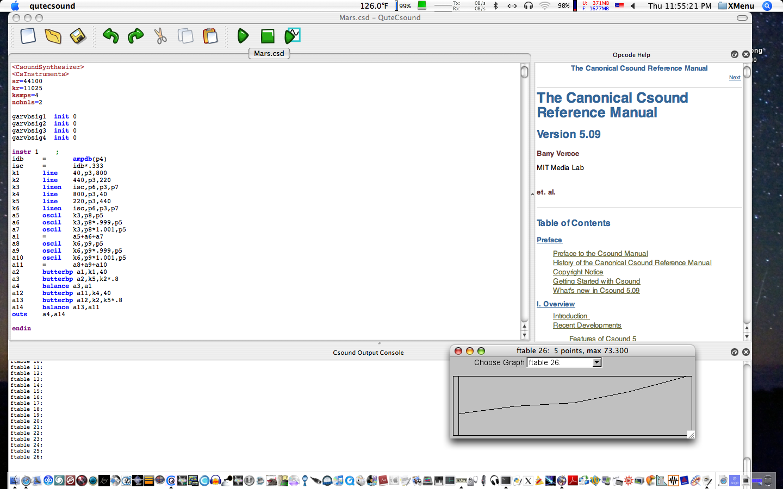The width and height of the screenshot is (783, 489).
Task: Open Getting Started with Csound link
Action: [x=596, y=281]
